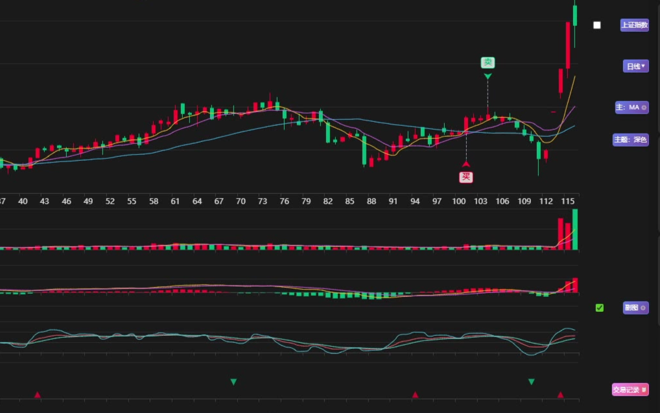Click middle red triangle in bottom trade strip
Viewport: 660px width, 413px height.
pyautogui.click(x=415, y=394)
